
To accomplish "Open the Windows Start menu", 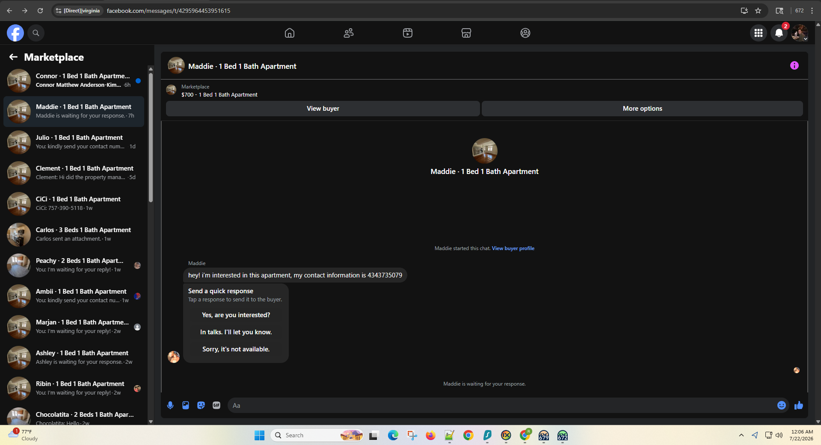I will tap(260, 435).
